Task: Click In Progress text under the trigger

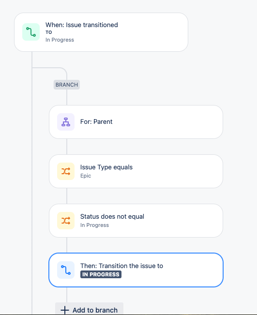Action: pos(60,40)
